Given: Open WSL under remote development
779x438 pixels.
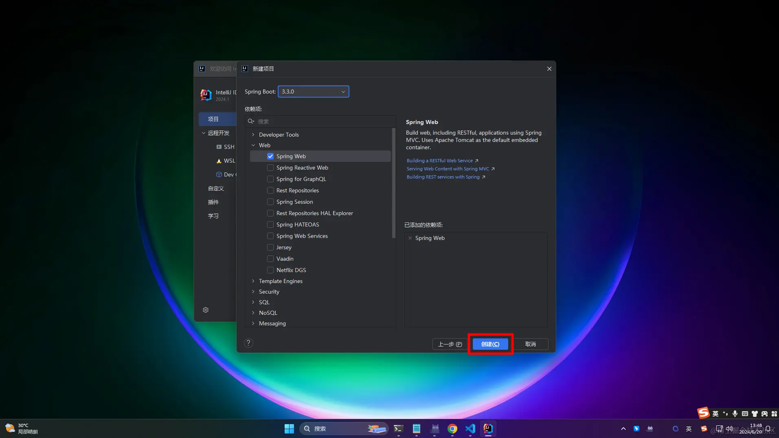Looking at the screenshot, I should click(226, 161).
